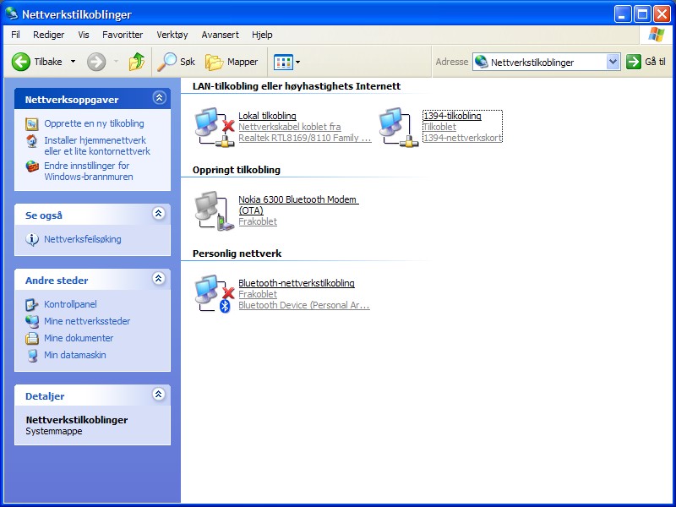
Task: Select the 1394-tilkobling network icon
Action: click(x=398, y=127)
